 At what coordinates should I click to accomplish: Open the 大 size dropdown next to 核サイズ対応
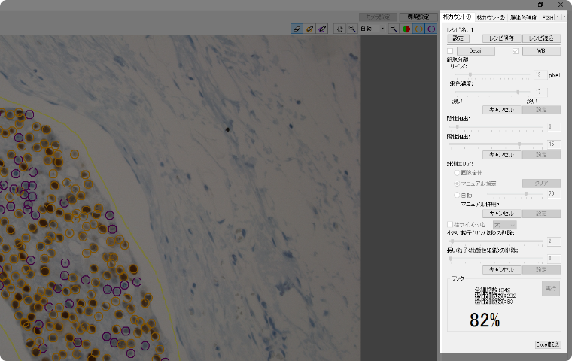(505, 225)
